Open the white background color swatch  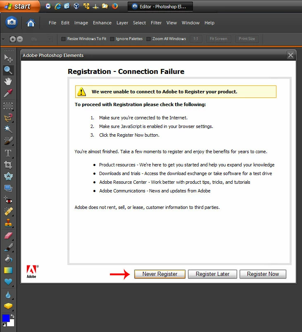point(12,323)
